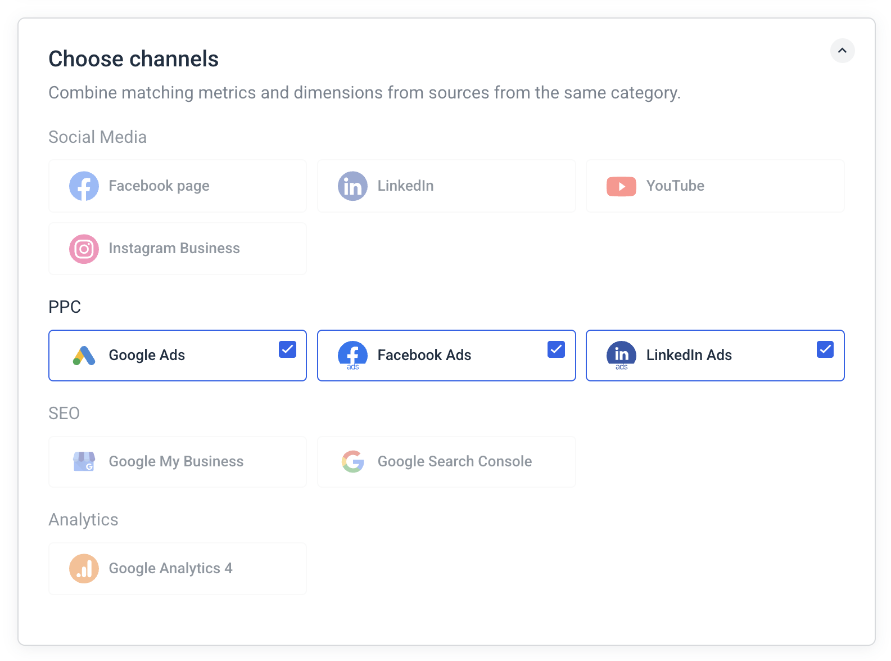The height and width of the screenshot is (661, 891).
Task: Click the Google My Business storefront icon
Action: click(x=84, y=462)
